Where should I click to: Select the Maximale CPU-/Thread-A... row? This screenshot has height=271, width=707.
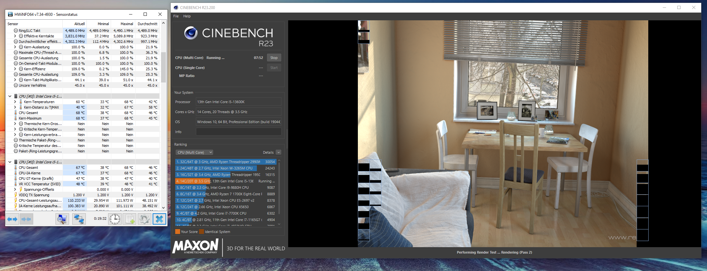[83, 53]
